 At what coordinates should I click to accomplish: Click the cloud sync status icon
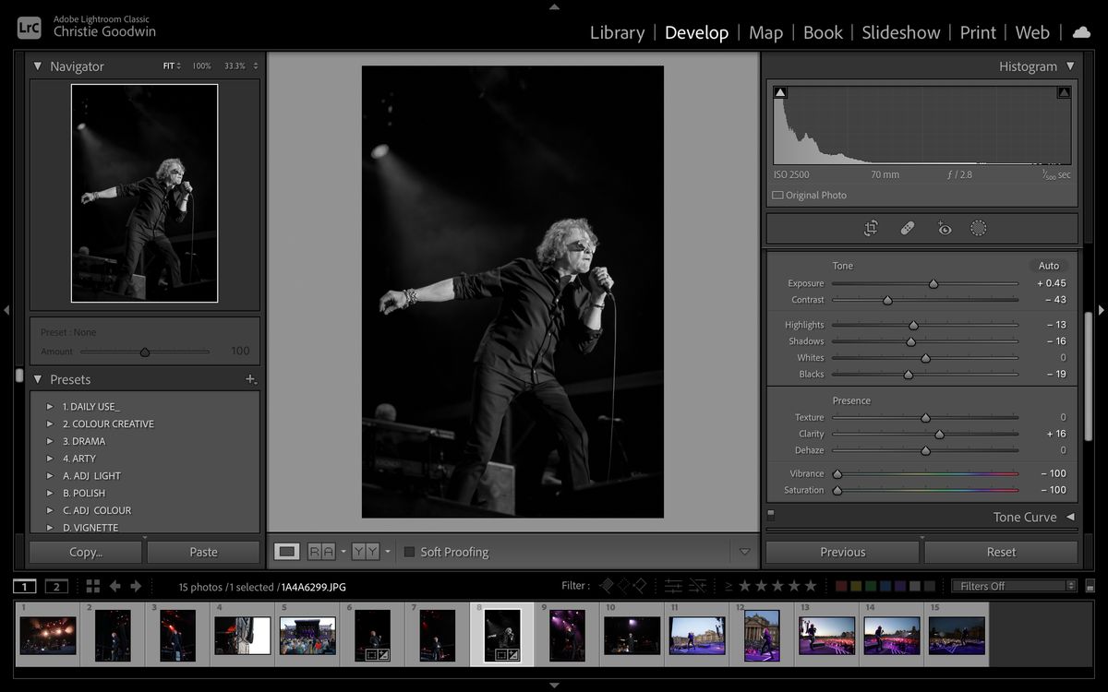(1080, 32)
